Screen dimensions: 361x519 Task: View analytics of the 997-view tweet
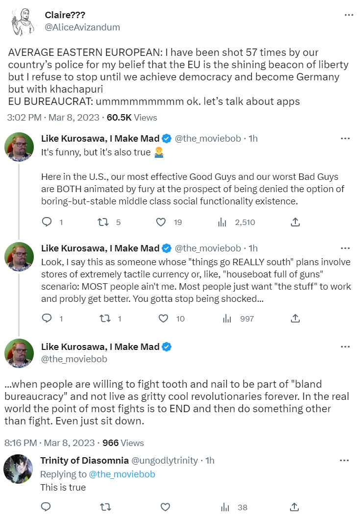[x=227, y=319]
